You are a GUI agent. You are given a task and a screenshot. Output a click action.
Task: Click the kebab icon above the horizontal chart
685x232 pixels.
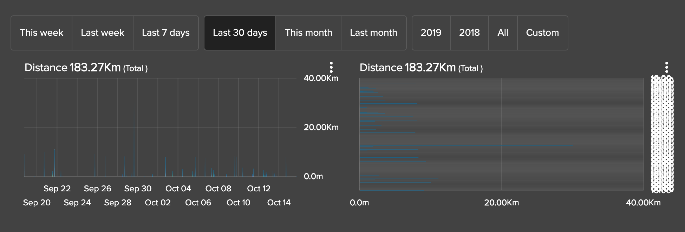[666, 67]
